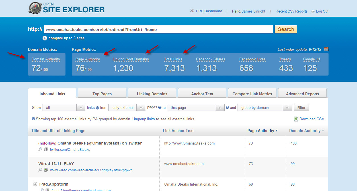Click the Total Links value 7,313
Viewport: 357px width, 191px height.
pyautogui.click(x=174, y=68)
